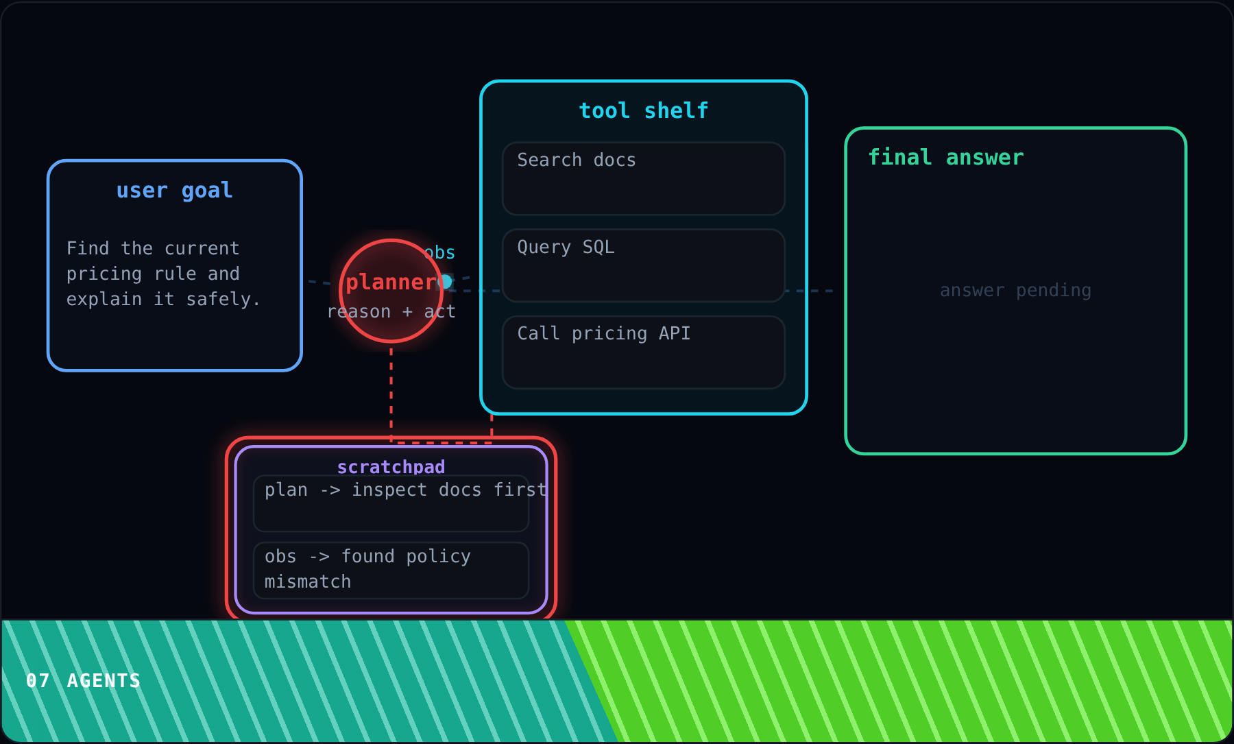Click the teal striped footer segment
The image size is (1234, 744).
pyautogui.click(x=295, y=681)
